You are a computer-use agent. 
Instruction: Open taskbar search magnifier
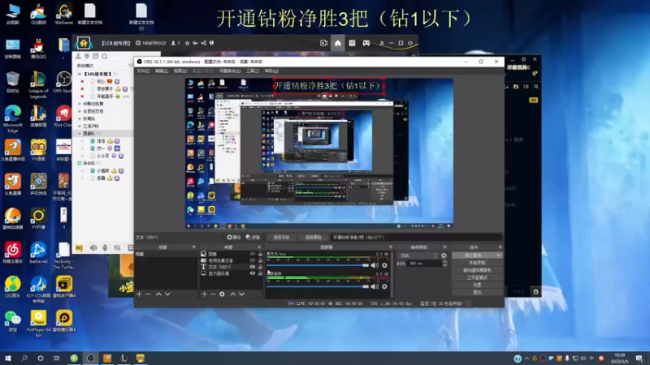coord(24,358)
